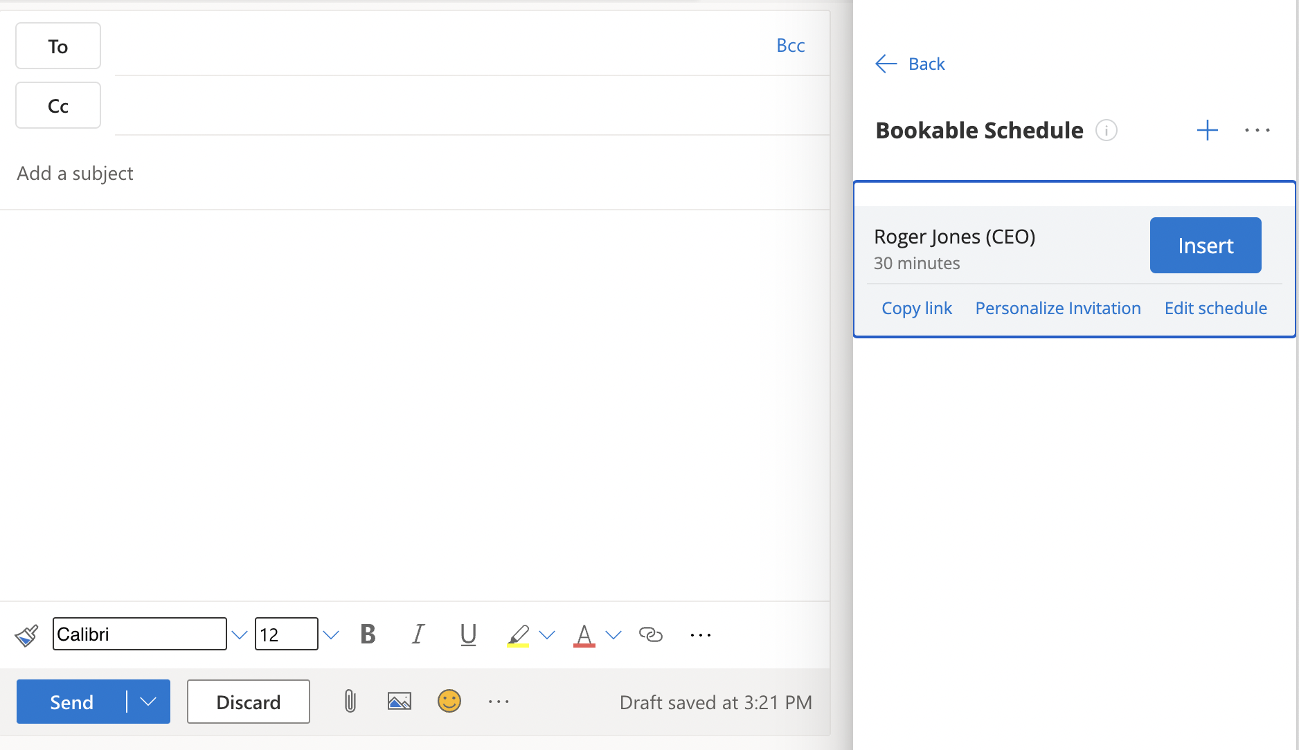Image resolution: width=1299 pixels, height=750 pixels.
Task: Expand the font size dropdown
Action: pos(331,634)
